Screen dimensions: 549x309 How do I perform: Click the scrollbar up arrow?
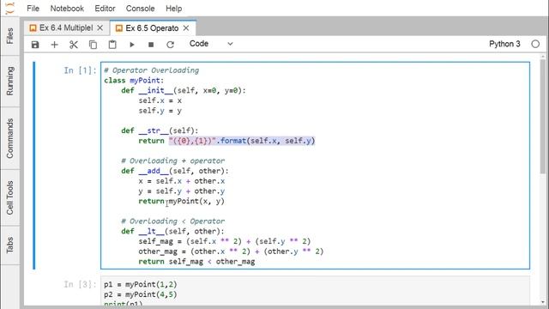tap(543, 56)
